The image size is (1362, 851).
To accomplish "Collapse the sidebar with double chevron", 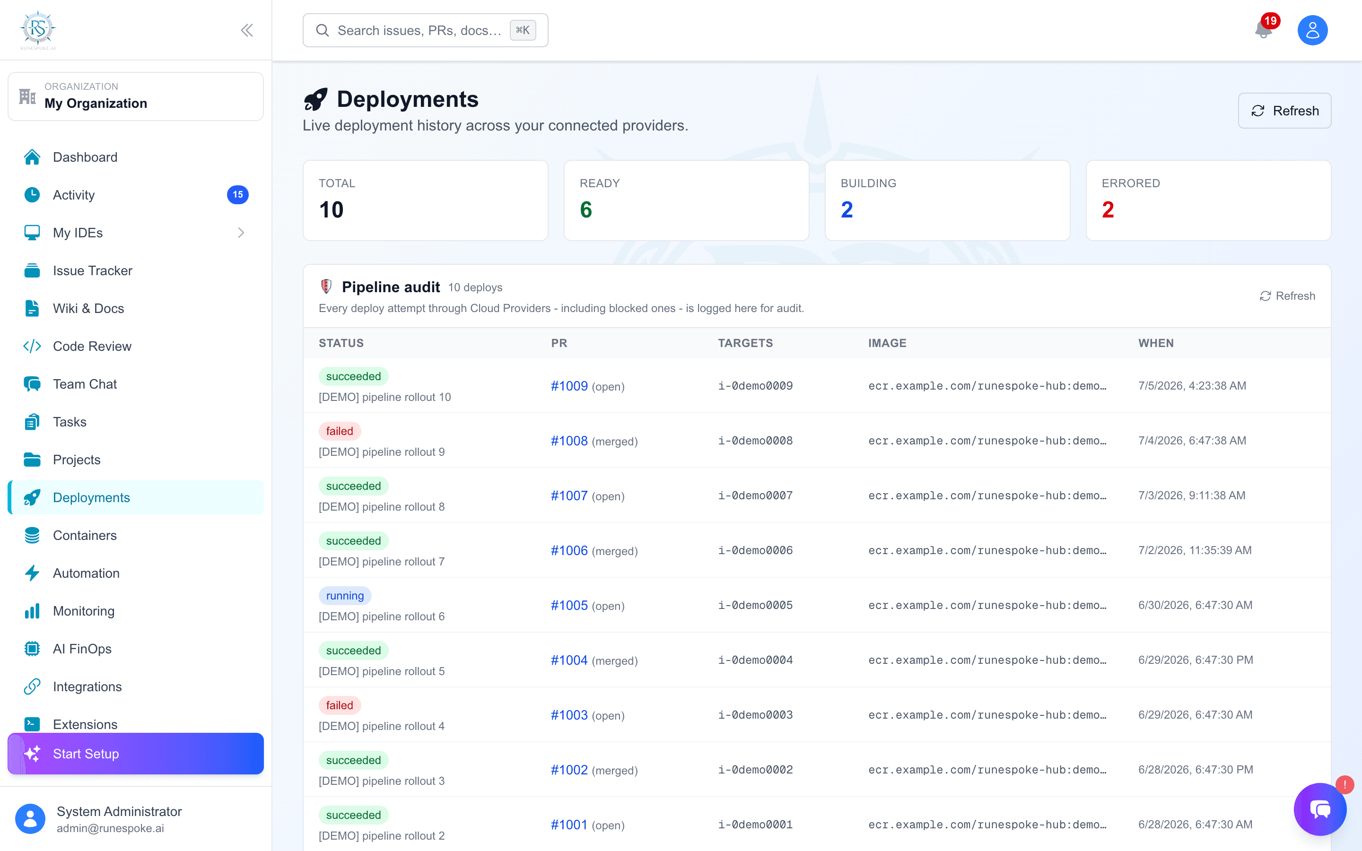I will coord(246,30).
